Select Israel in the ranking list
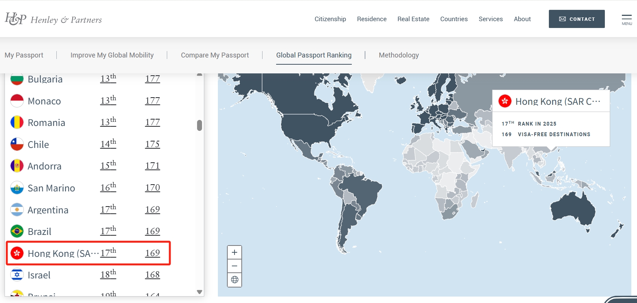The width and height of the screenshot is (637, 303). (39, 275)
